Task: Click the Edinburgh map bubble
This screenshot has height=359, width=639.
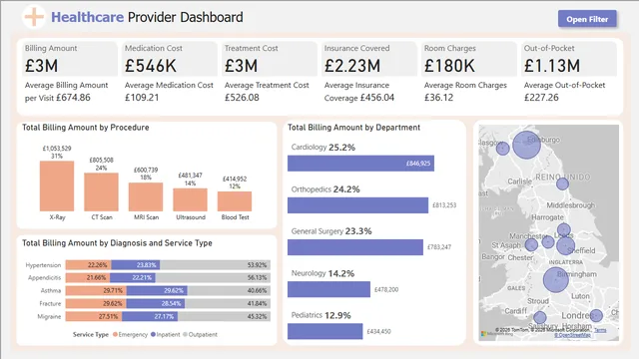Action: [x=526, y=145]
